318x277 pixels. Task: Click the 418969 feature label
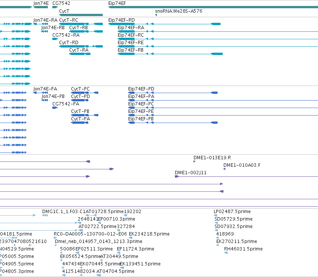225,234
